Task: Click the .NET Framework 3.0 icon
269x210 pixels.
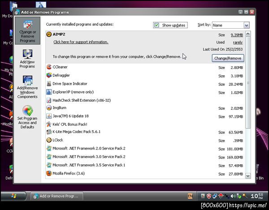Action: coord(49,157)
